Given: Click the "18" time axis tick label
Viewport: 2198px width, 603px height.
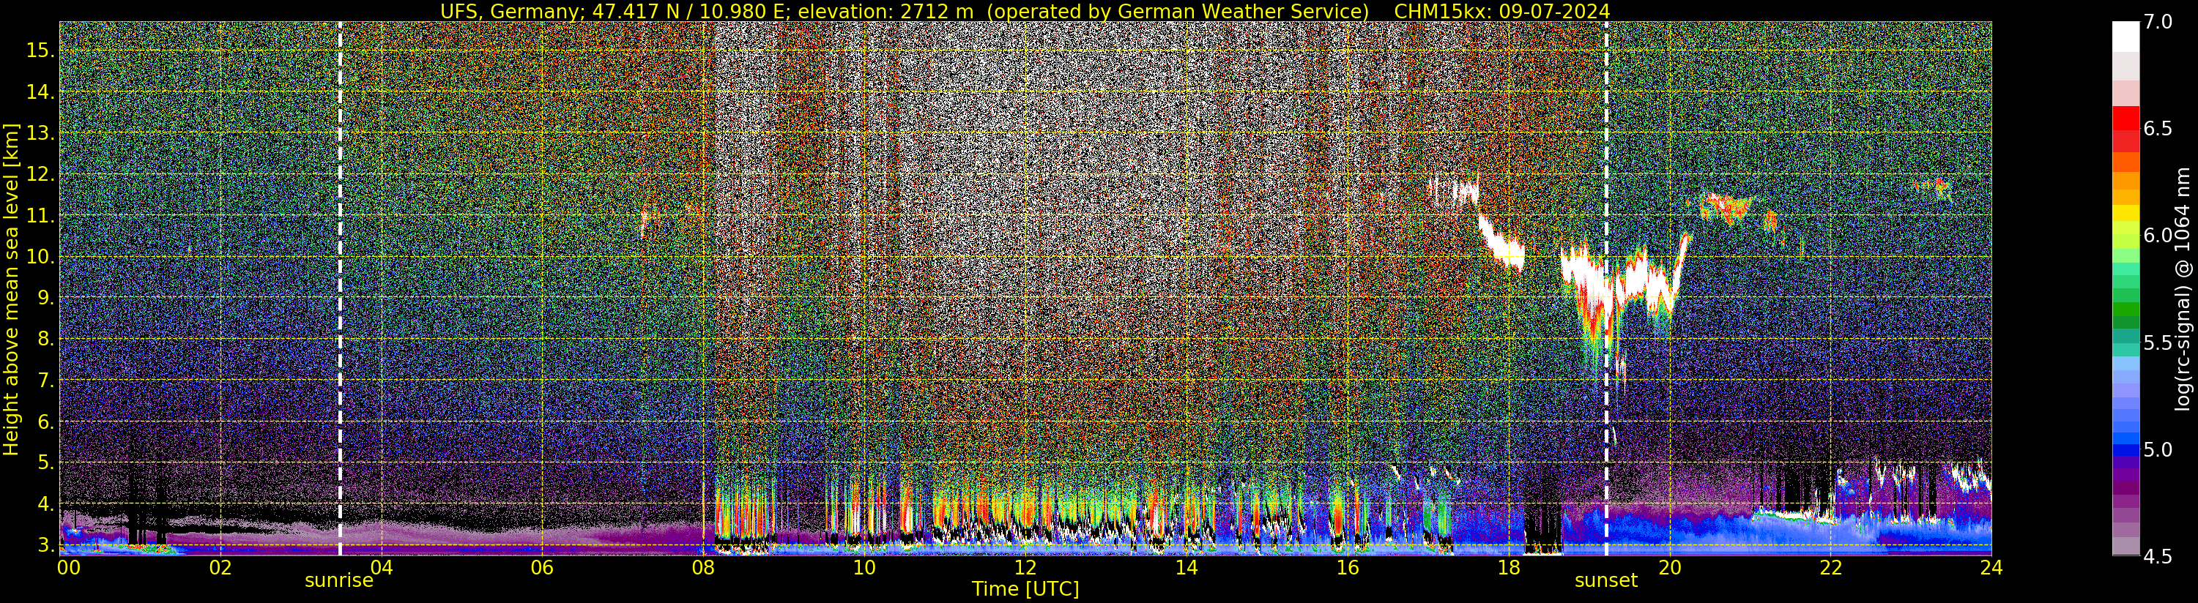Looking at the screenshot, I should point(1509,567).
